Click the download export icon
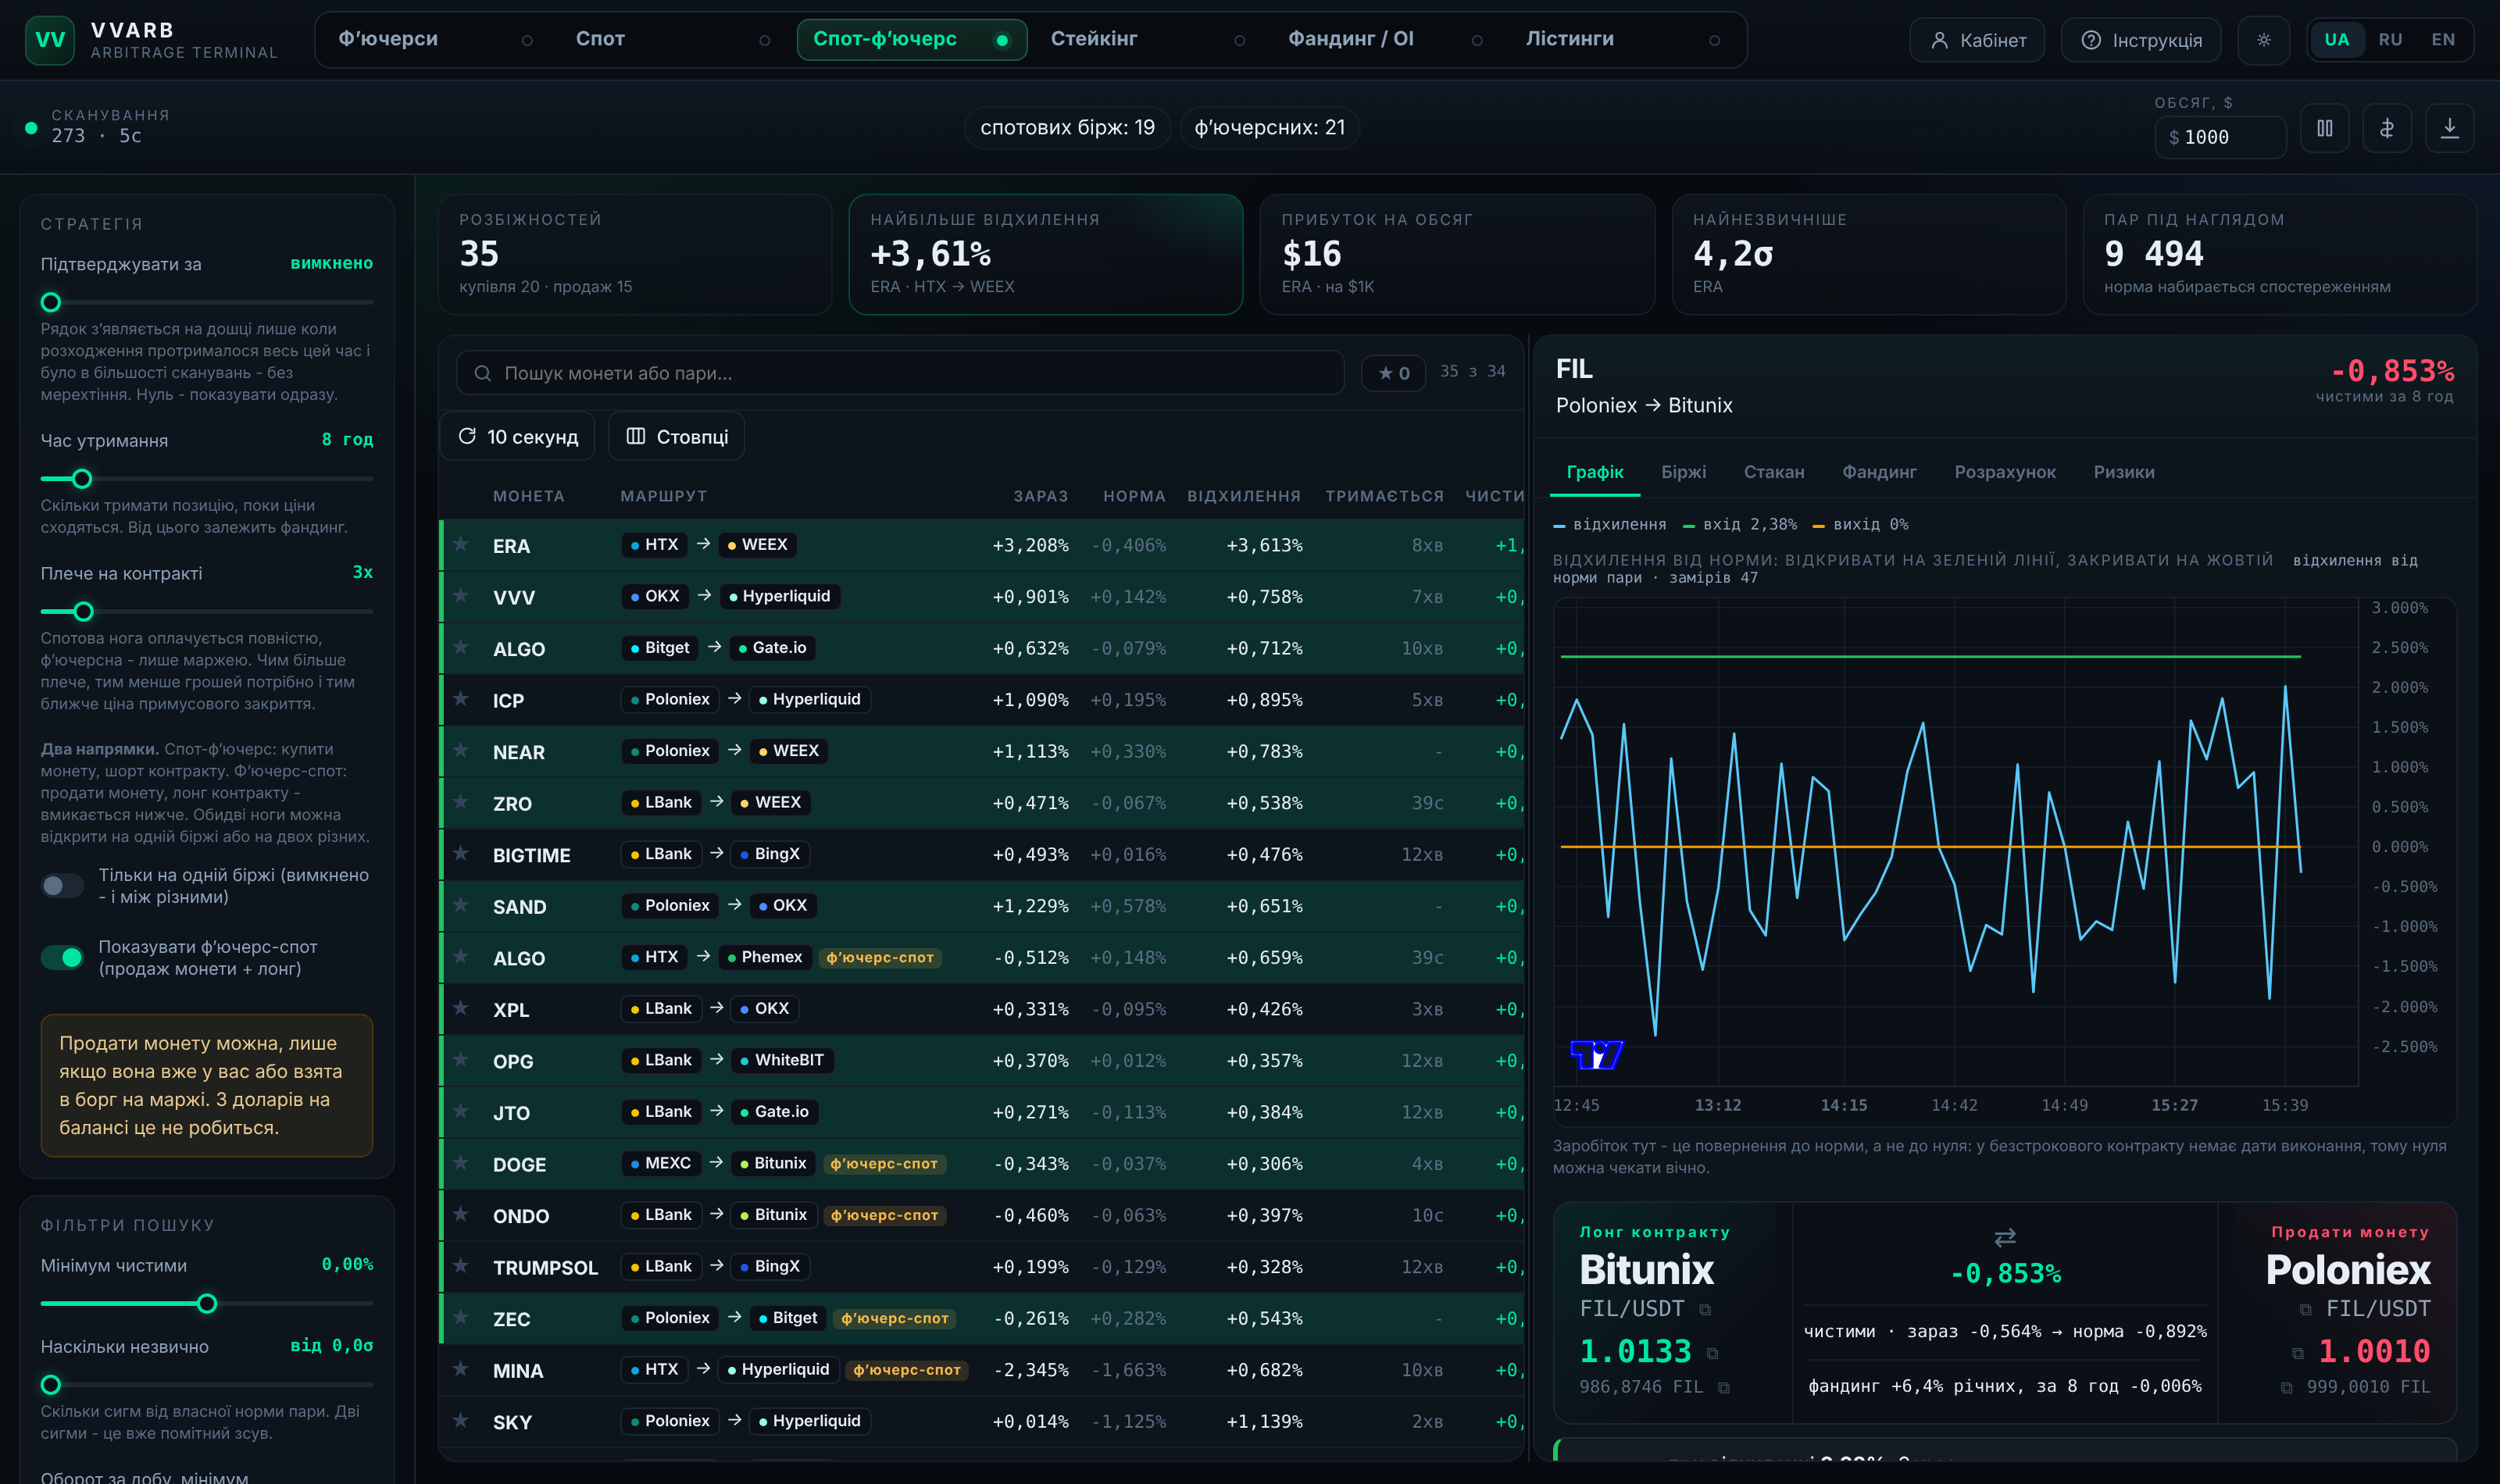 pos(2450,128)
